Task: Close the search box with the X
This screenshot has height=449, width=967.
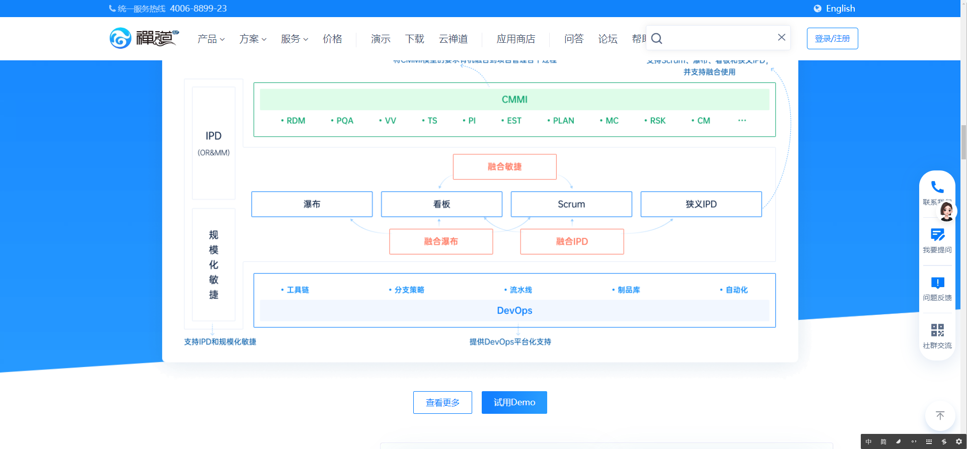Action: [x=781, y=37]
